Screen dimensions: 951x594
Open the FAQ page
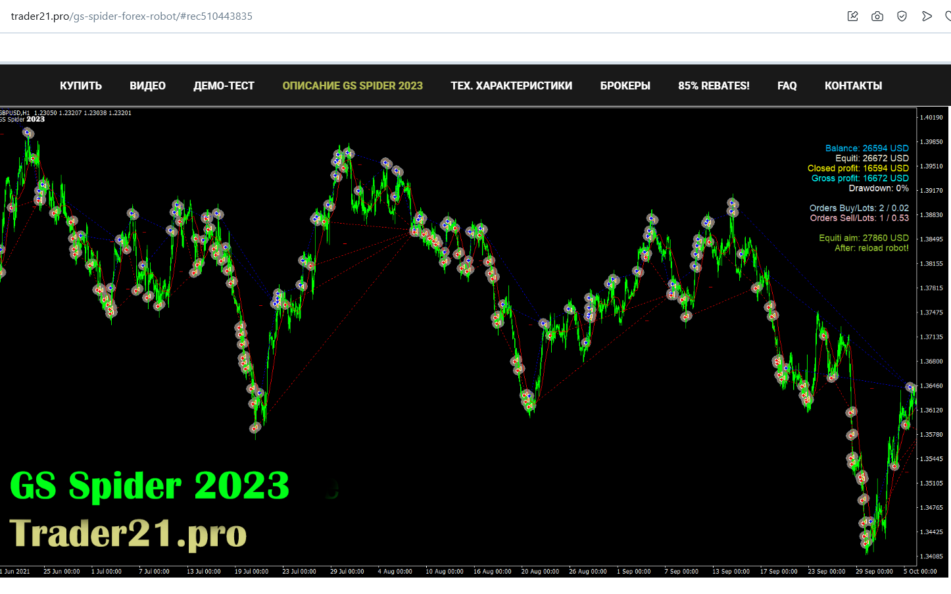point(787,86)
